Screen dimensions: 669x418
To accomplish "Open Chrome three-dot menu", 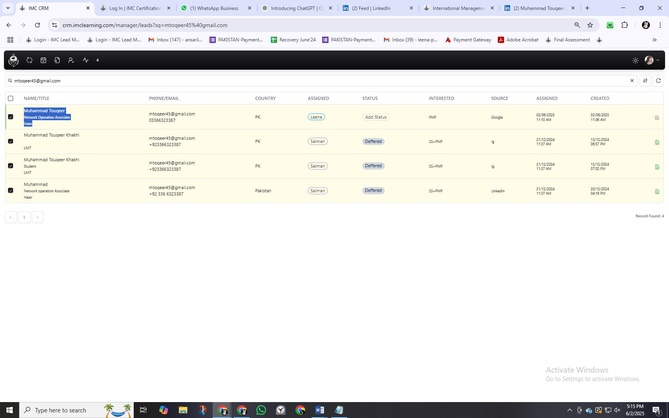I will pyautogui.click(x=660, y=25).
